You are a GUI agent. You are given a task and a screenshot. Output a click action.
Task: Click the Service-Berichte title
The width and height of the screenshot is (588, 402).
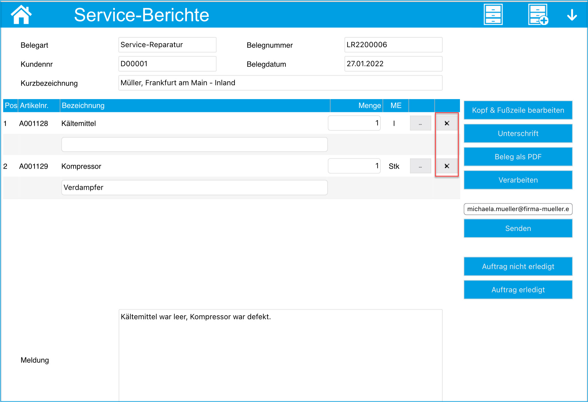142,15
